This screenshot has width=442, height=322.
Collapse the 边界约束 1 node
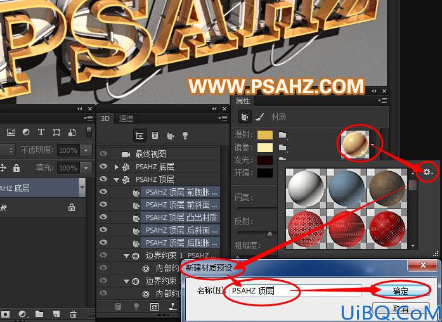[127, 256]
